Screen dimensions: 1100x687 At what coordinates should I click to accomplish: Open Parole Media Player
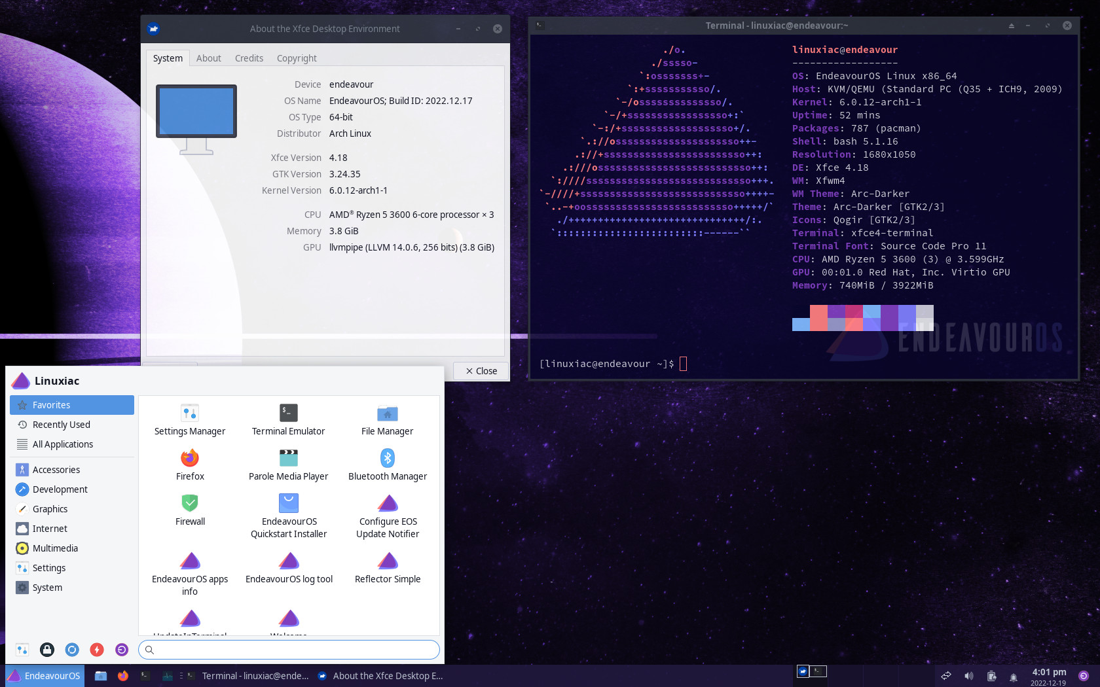[288, 465]
